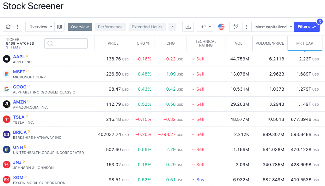Click the 48.577M volume for TSLA

240,119
